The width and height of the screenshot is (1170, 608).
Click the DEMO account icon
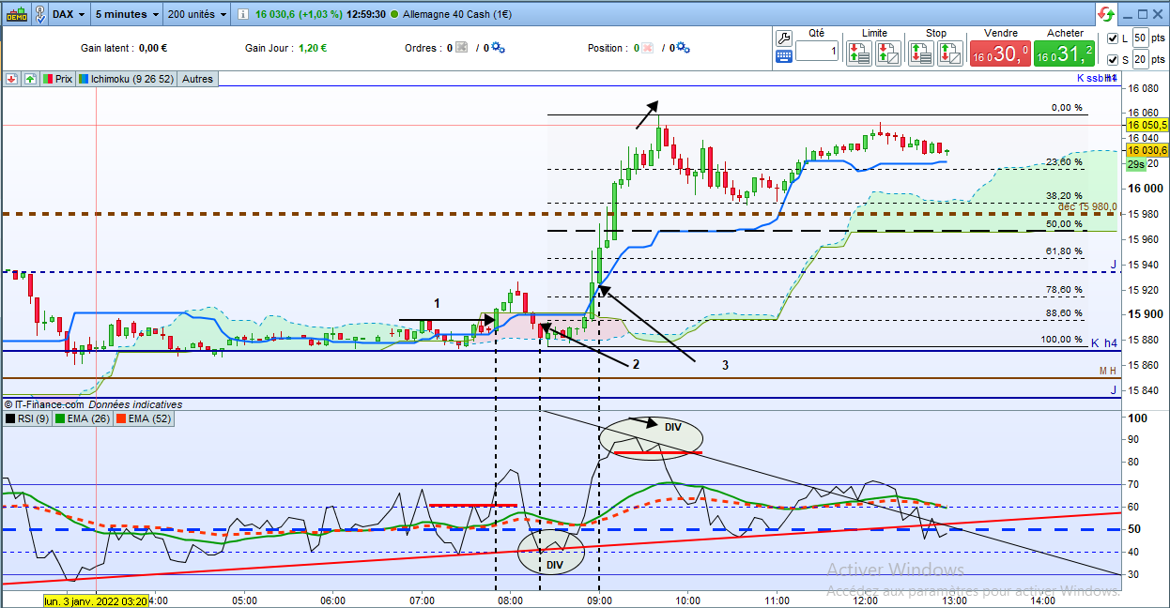pos(16,14)
